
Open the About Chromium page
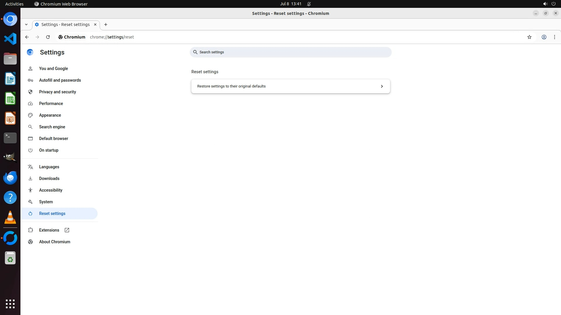click(x=54, y=242)
